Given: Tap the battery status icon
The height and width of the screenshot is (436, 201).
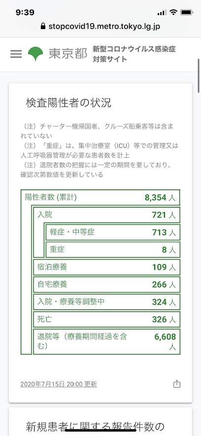Looking at the screenshot, I should click(186, 12).
